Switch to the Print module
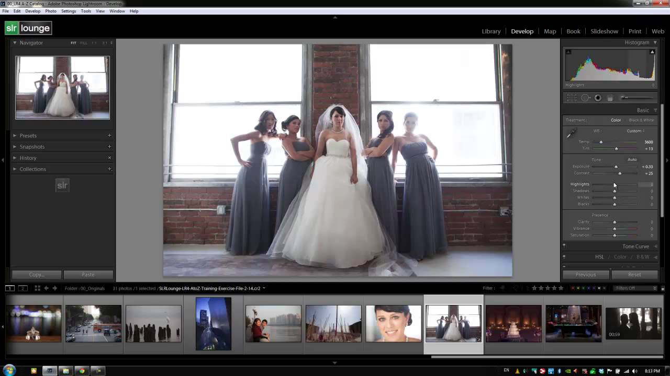The height and width of the screenshot is (376, 670). [635, 31]
